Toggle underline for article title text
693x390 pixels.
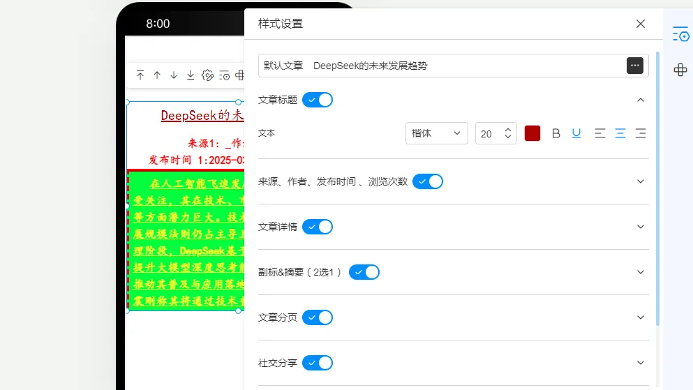(576, 133)
